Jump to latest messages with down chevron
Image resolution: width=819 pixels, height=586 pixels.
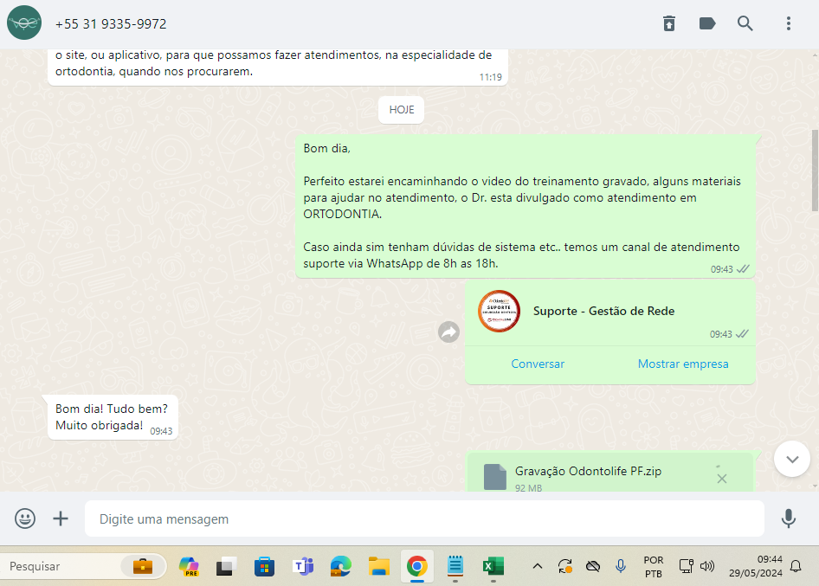click(x=792, y=459)
